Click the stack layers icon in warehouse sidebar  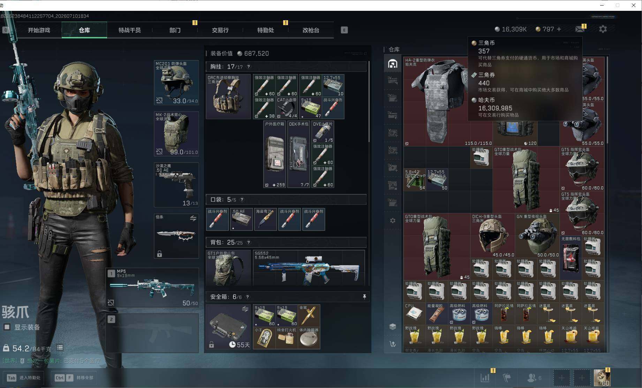coord(393,327)
